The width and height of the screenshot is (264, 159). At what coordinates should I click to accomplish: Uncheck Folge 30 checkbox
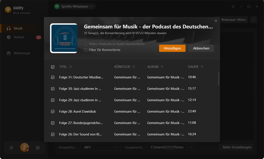point(53,89)
